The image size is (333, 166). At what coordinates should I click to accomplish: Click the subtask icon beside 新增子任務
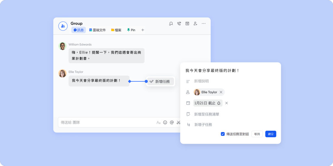tap(188, 125)
